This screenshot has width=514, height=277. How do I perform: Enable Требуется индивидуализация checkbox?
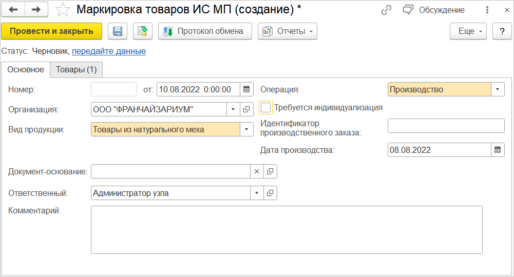tap(266, 108)
